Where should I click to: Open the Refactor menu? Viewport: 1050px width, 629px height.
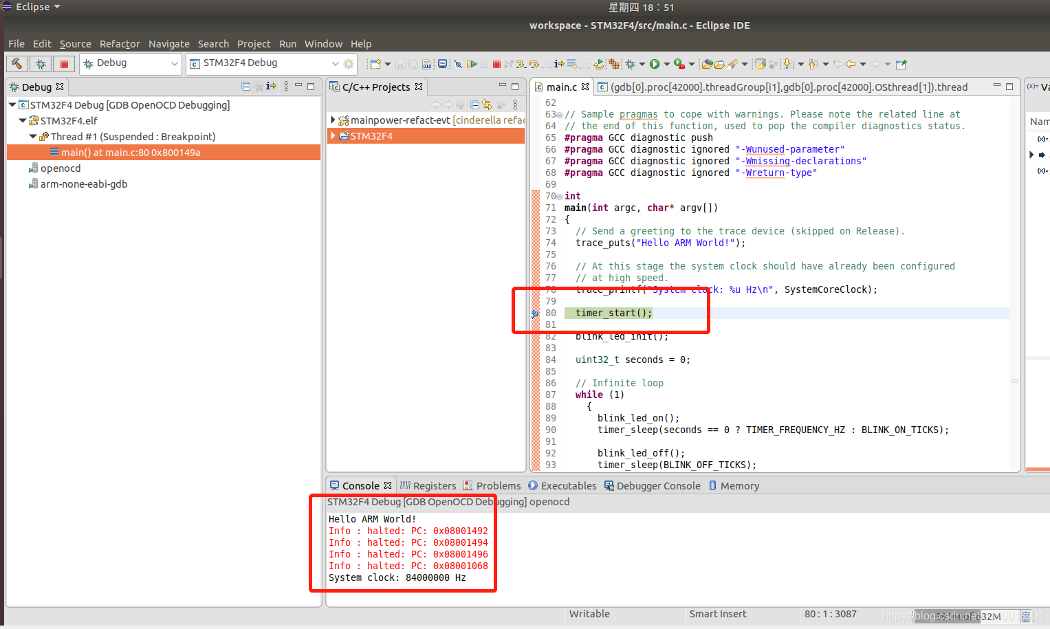[x=120, y=44]
